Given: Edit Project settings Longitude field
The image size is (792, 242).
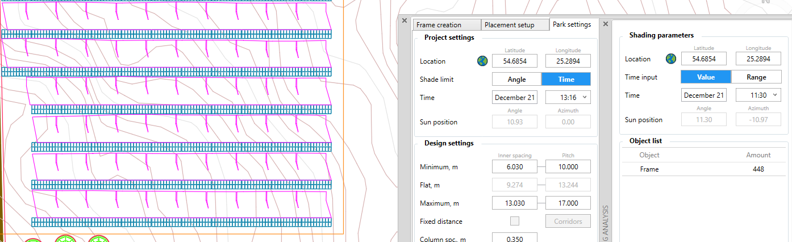Looking at the screenshot, I should [568, 61].
